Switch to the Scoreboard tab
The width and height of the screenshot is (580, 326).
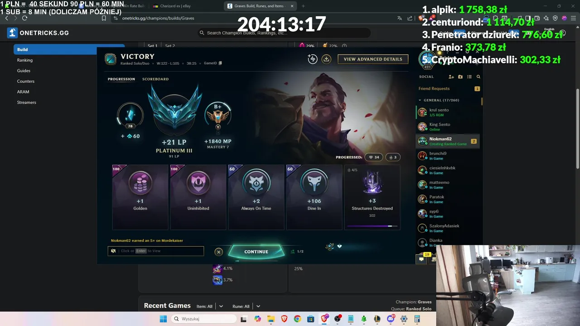[155, 79]
